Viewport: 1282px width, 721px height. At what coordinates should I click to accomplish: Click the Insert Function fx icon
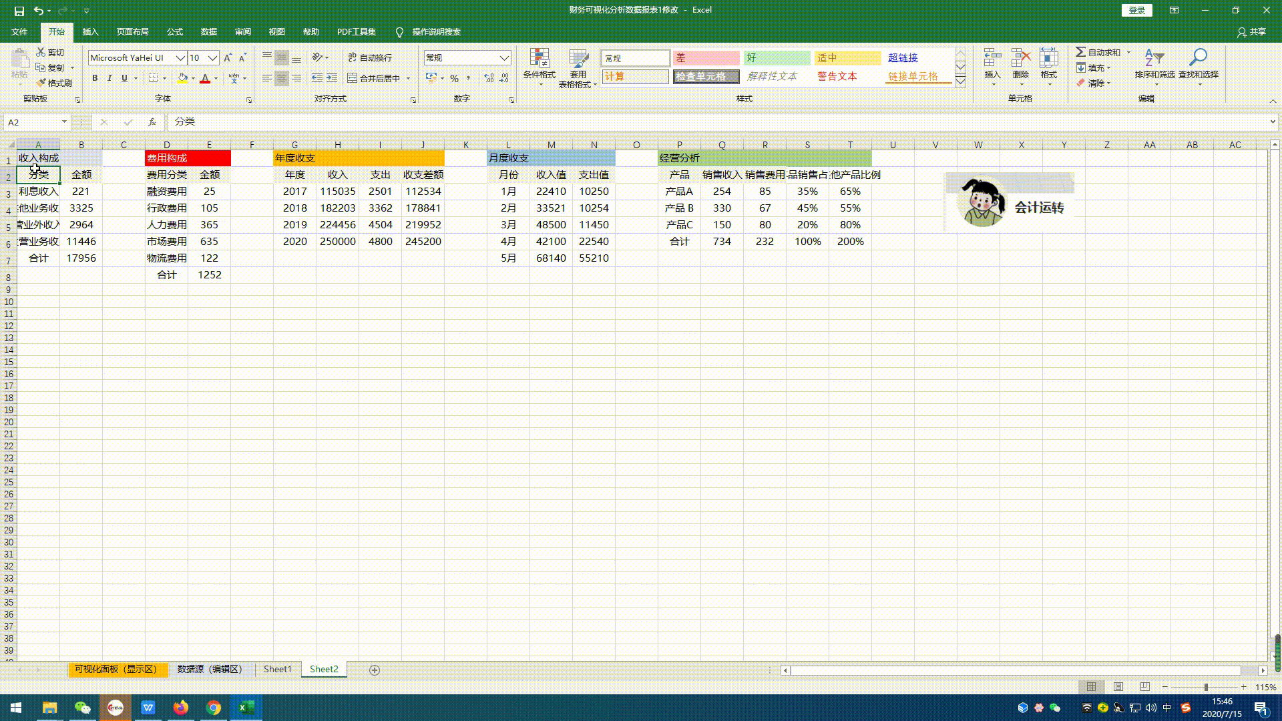tap(152, 122)
